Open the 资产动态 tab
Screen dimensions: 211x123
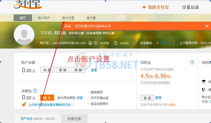pos(38,119)
